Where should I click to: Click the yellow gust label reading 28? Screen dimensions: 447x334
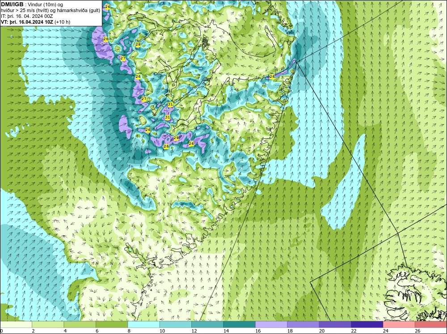click(x=138, y=45)
